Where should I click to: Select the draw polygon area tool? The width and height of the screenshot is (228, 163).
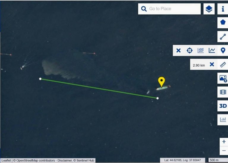[x=223, y=23]
